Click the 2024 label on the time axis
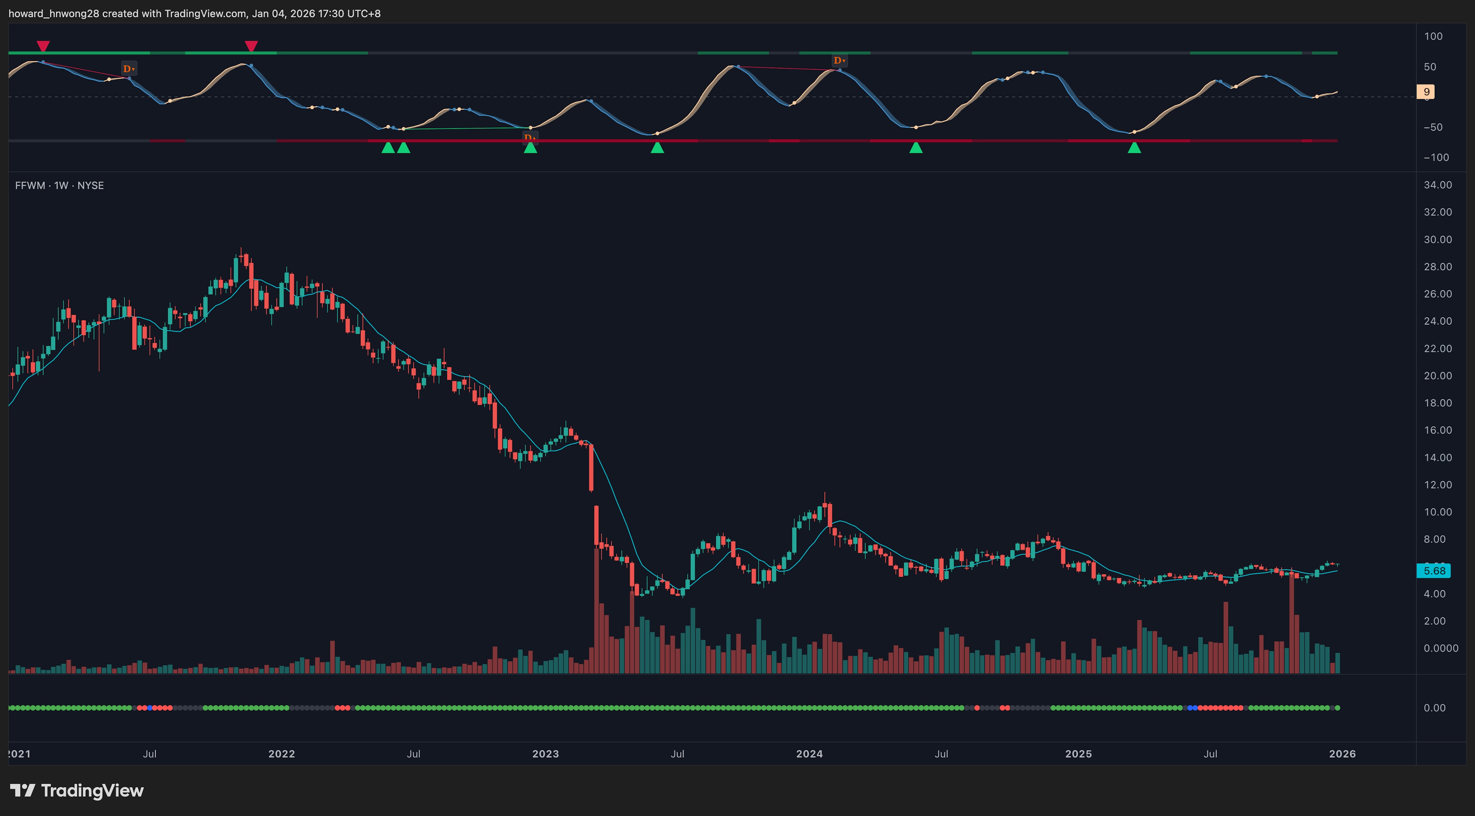 809,754
